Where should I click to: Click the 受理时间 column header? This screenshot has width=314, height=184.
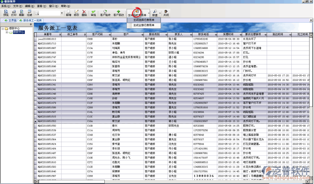click(x=228, y=35)
